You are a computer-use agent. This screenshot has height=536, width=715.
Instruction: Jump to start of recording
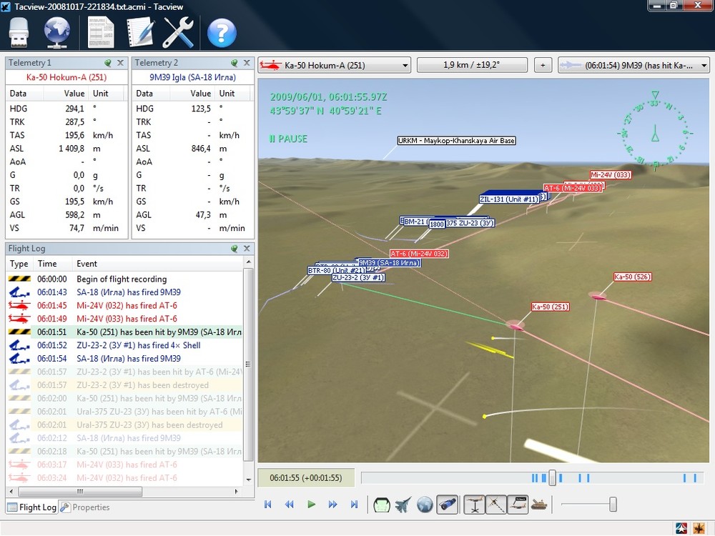(267, 504)
